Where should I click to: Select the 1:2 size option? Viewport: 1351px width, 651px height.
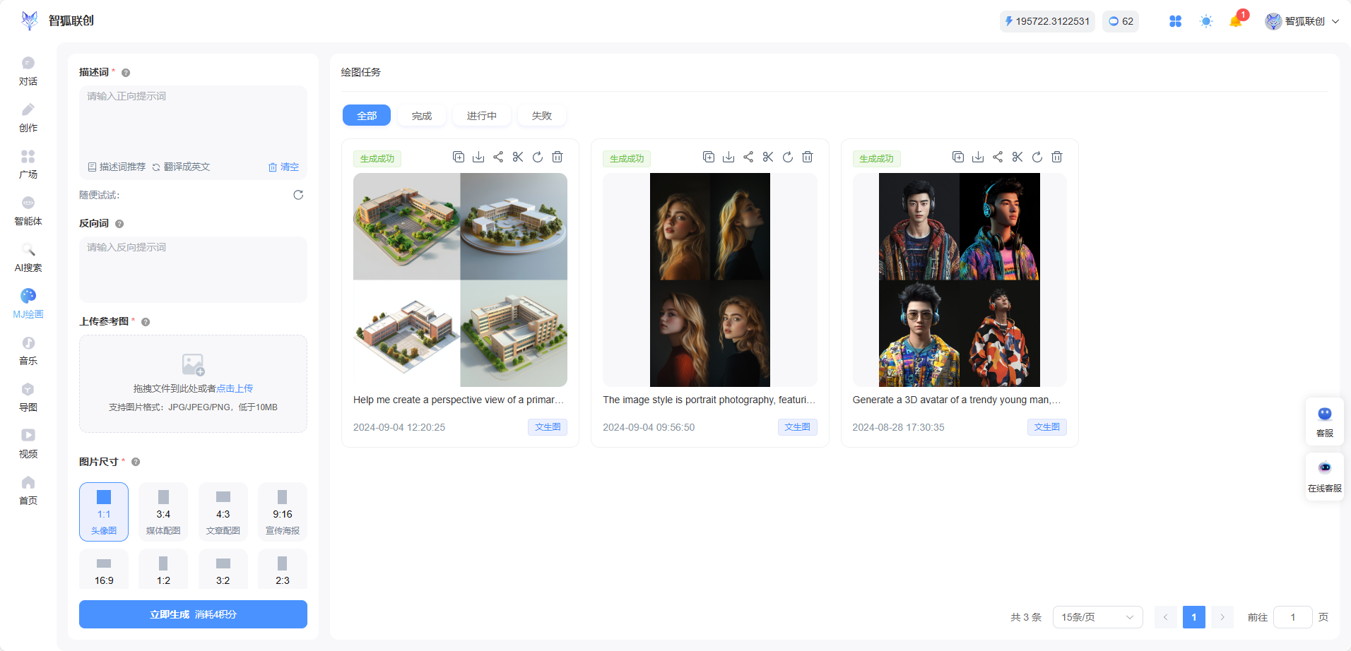click(x=163, y=569)
